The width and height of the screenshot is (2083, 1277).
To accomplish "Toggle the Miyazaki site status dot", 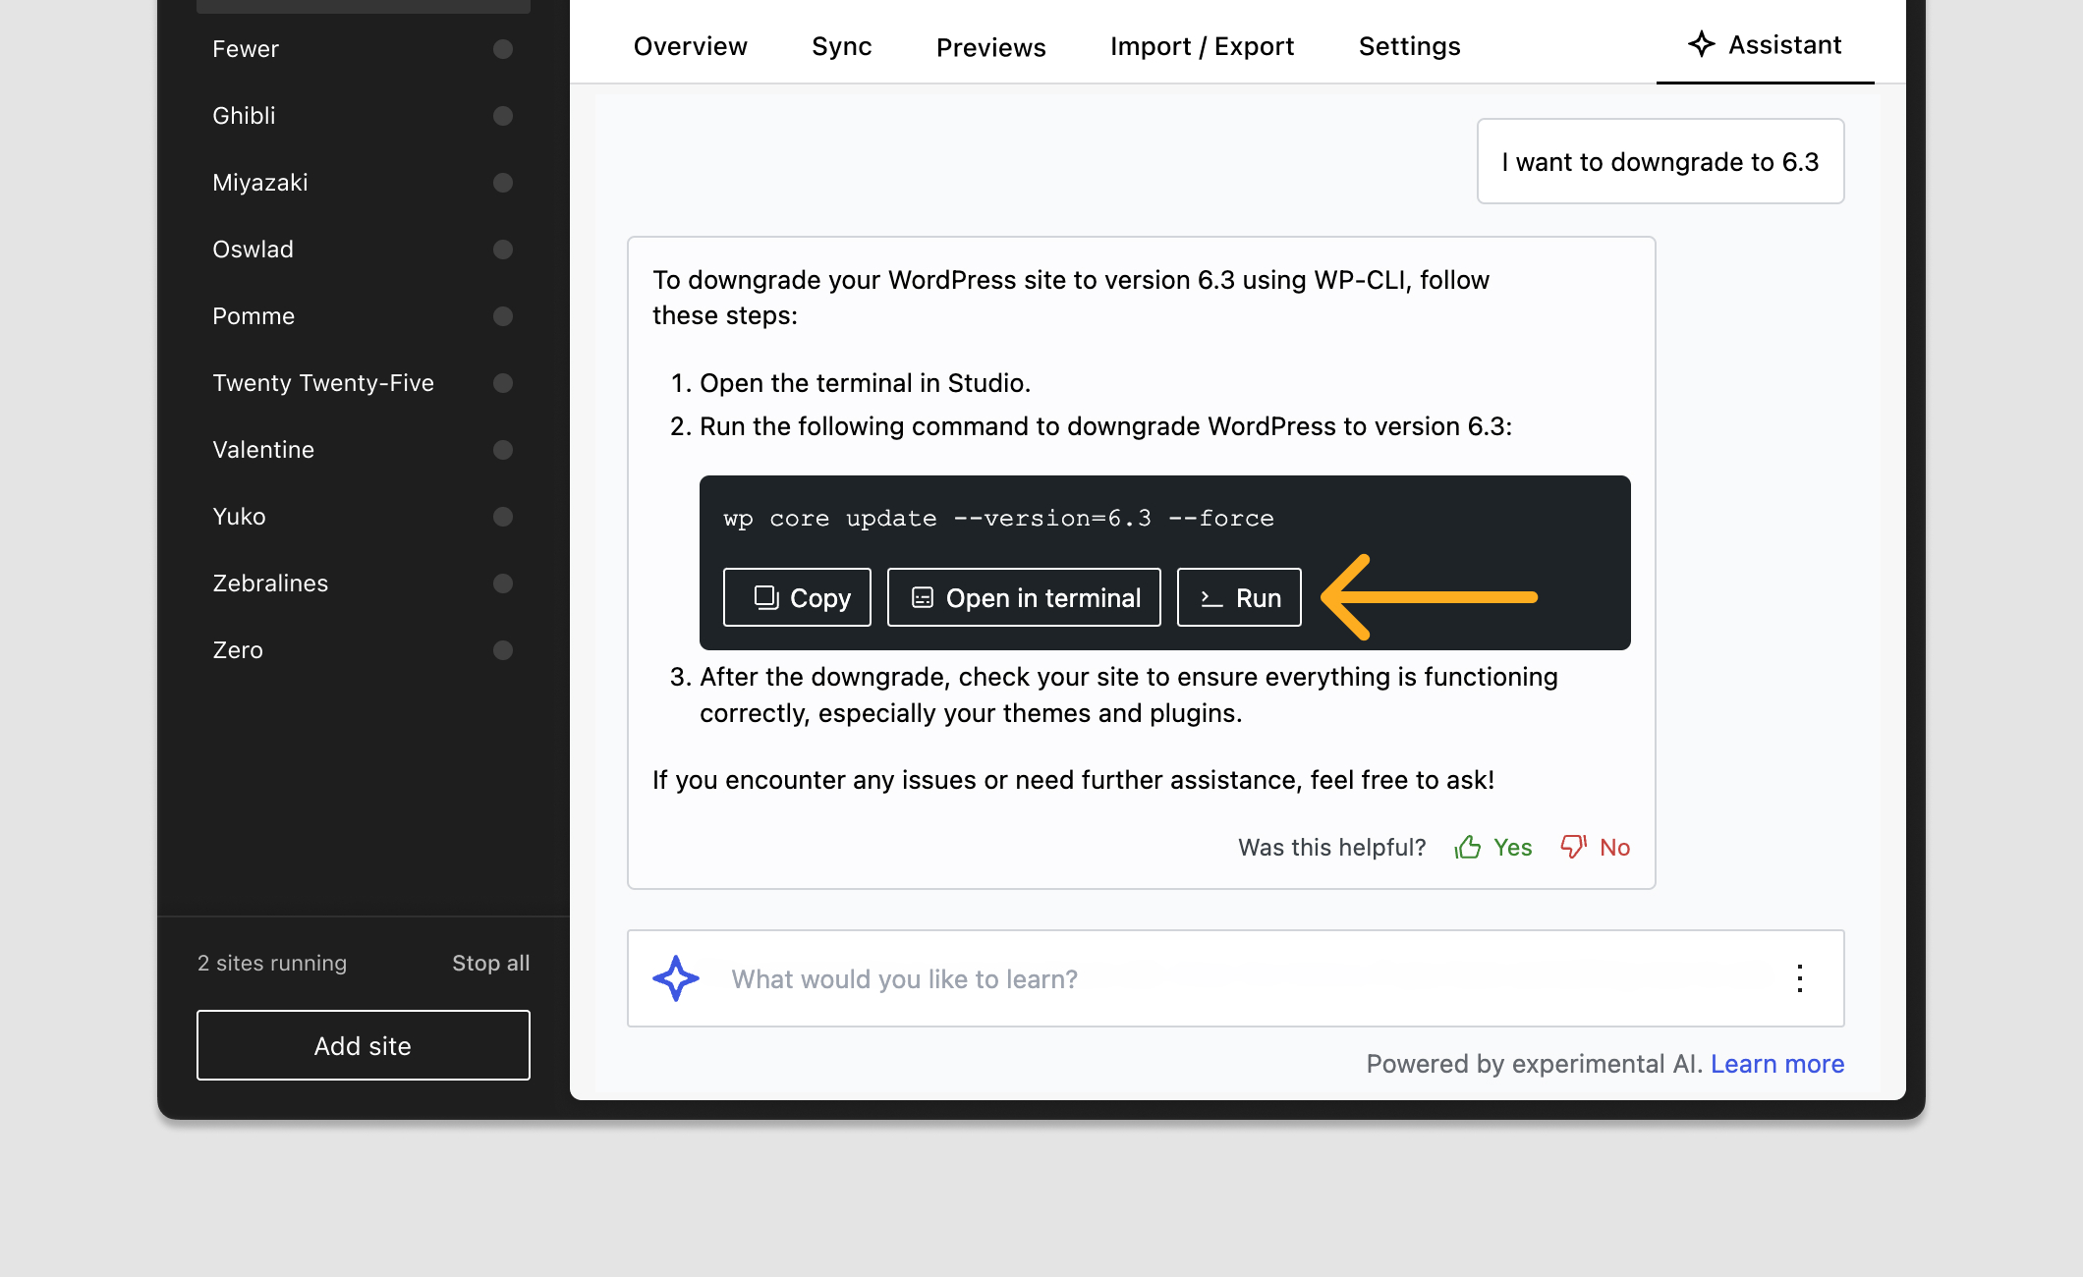I will click(x=503, y=183).
